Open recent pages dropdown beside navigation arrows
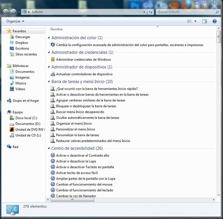Image resolution: width=223 pixels, height=219 pixels. coord(19,12)
